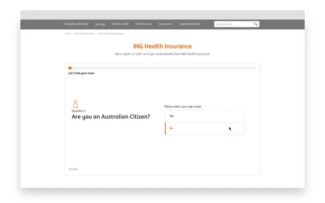This screenshot has width=325, height=203.
Task: Select the Yes answer option
Action: [204, 116]
